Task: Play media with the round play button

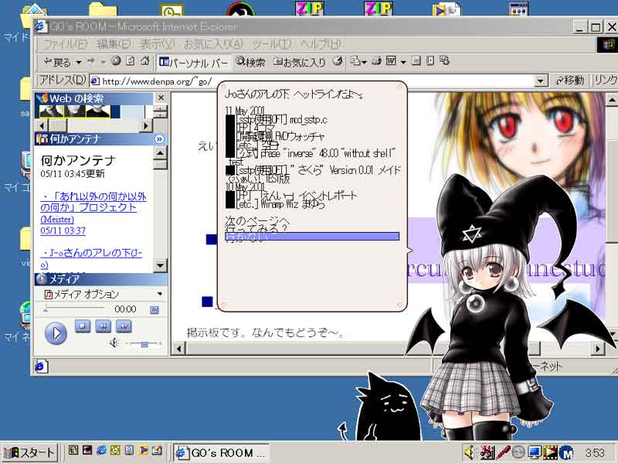Action: [x=56, y=333]
